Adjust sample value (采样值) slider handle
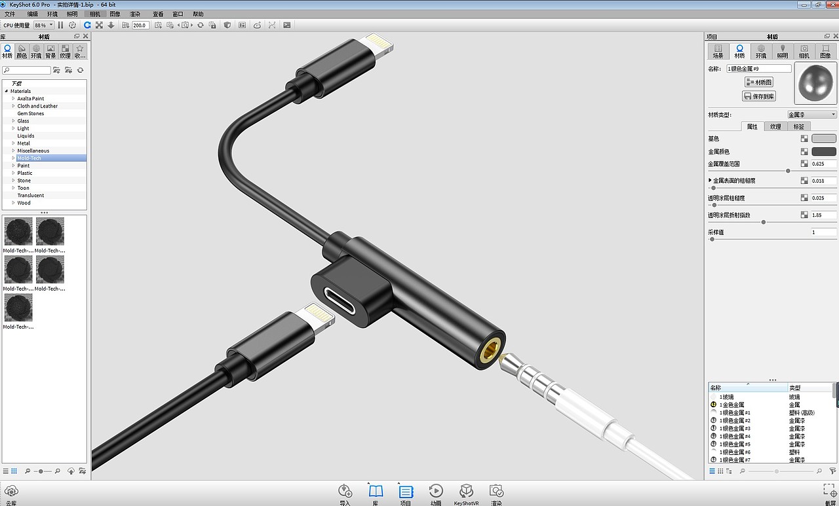Image resolution: width=839 pixels, height=506 pixels. [712, 239]
